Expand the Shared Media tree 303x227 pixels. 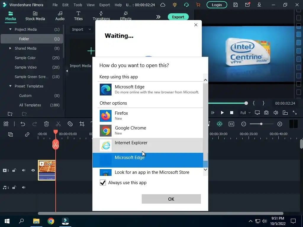[x=10, y=48]
